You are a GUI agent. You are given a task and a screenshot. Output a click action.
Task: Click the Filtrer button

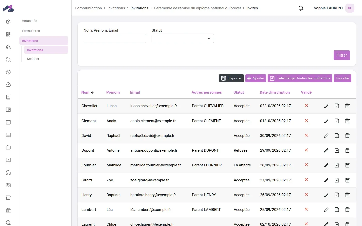342,55
